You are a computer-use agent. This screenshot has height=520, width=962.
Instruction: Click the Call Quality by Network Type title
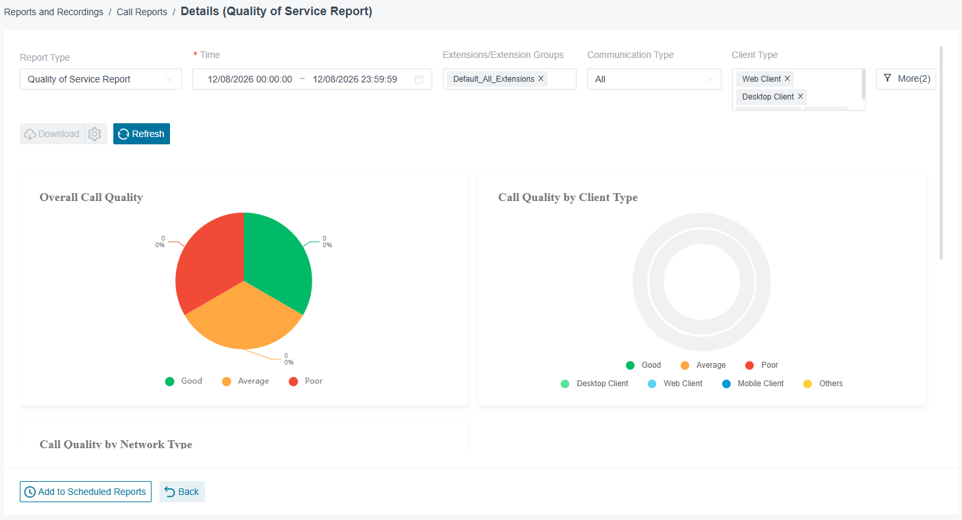click(116, 444)
